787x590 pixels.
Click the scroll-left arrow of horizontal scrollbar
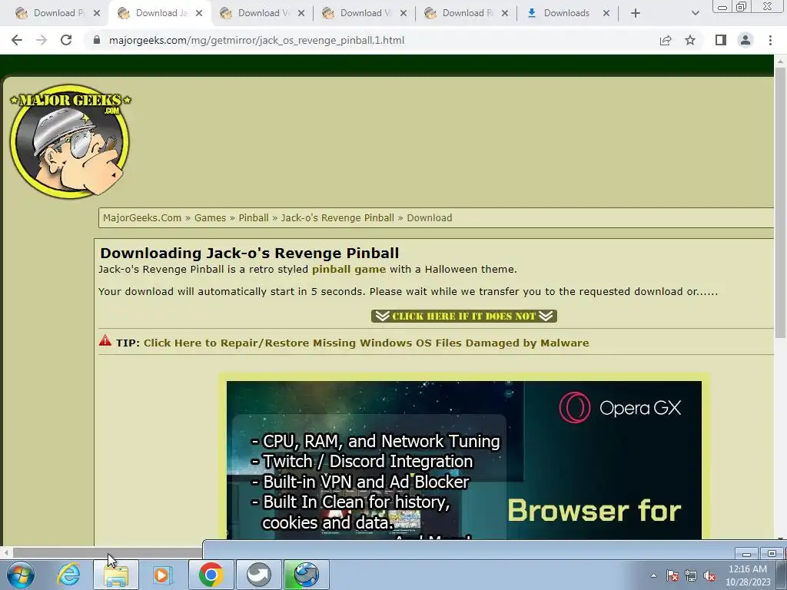[x=5, y=553]
